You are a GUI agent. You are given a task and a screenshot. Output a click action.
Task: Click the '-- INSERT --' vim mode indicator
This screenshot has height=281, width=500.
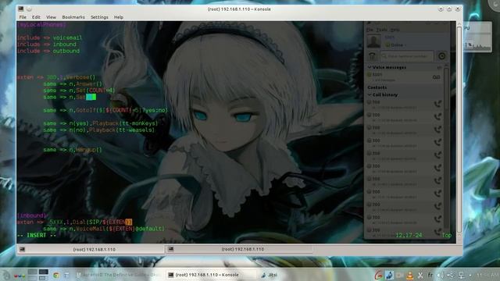pyautogui.click(x=37, y=235)
